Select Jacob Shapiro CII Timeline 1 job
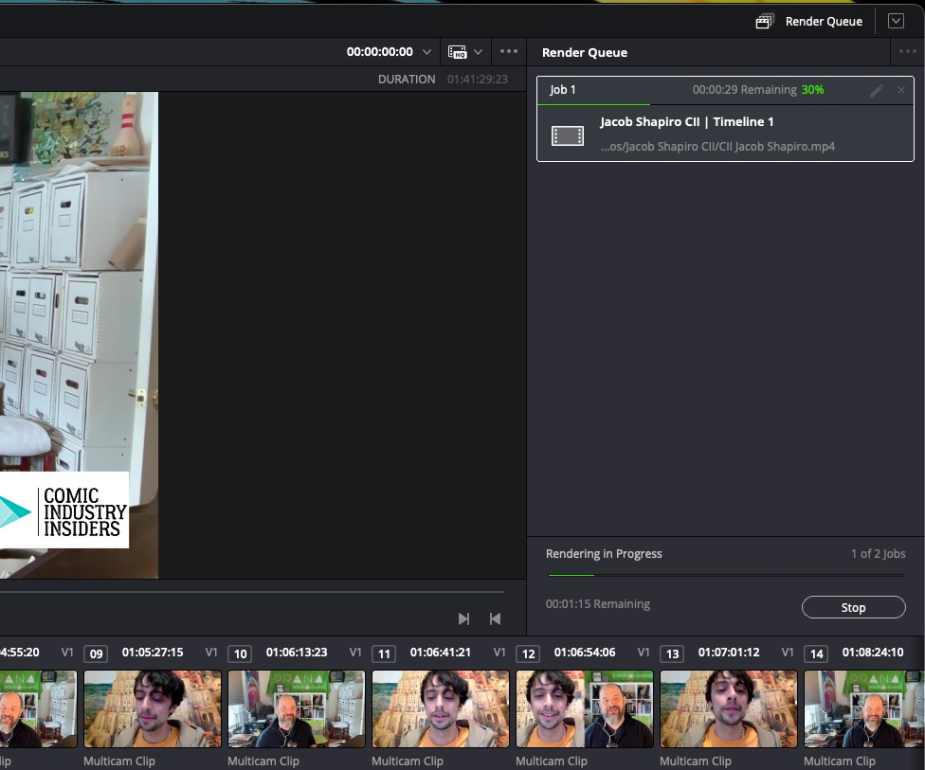The image size is (925, 770). 687,122
